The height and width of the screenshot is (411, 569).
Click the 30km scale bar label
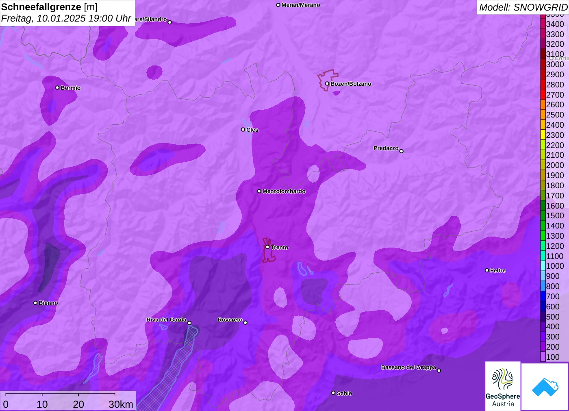[x=121, y=404]
